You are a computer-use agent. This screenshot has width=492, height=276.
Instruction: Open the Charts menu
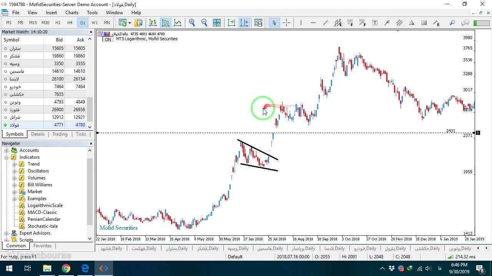tap(72, 13)
